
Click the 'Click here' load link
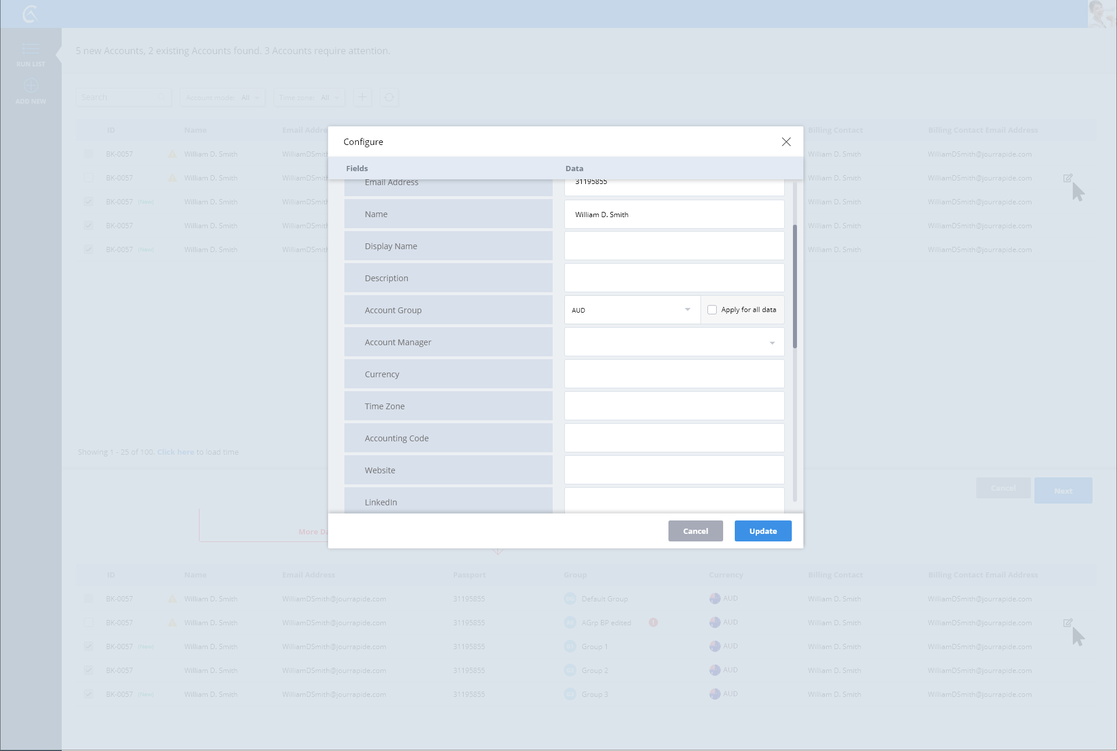coord(175,452)
